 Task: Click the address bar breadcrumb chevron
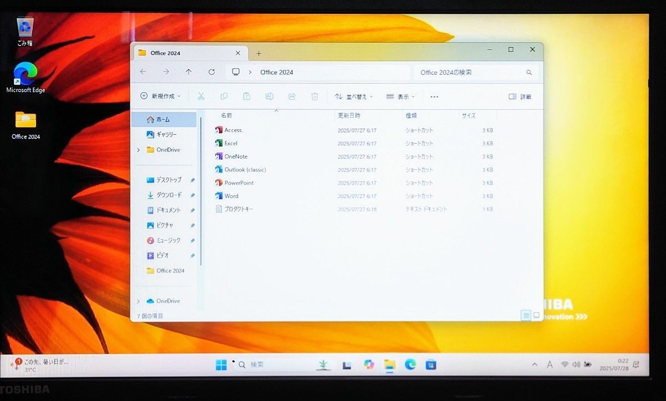click(x=250, y=72)
